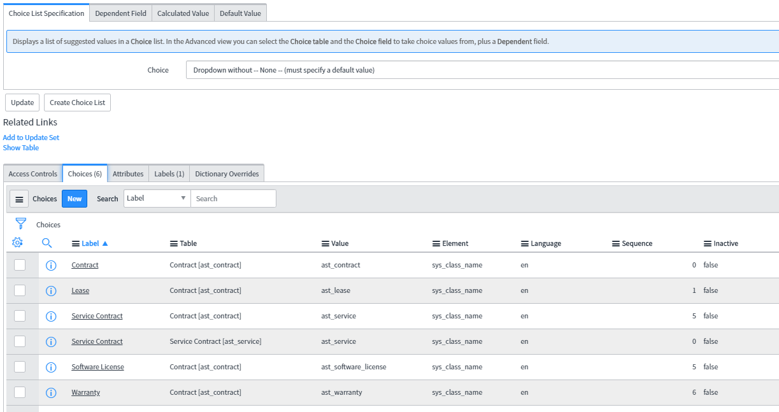Preview info for Service Contract with sequence 5
Screen dimensions: 779x412
tap(51, 316)
